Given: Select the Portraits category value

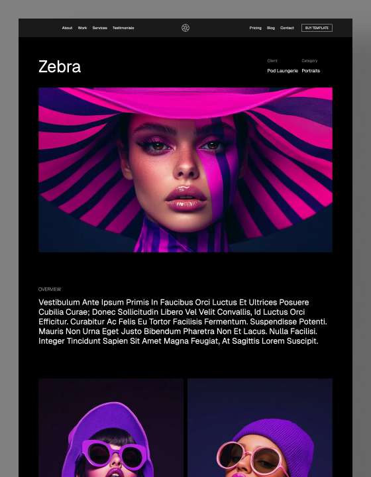Looking at the screenshot, I should point(311,71).
